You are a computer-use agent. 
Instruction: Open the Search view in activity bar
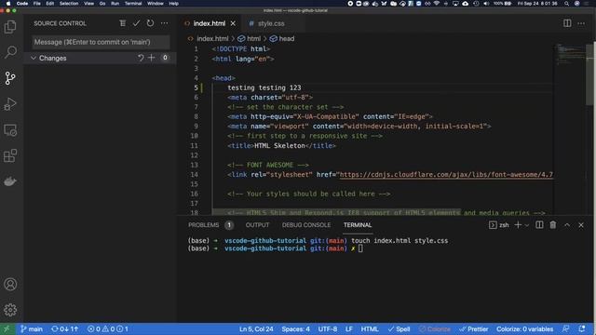[10, 52]
